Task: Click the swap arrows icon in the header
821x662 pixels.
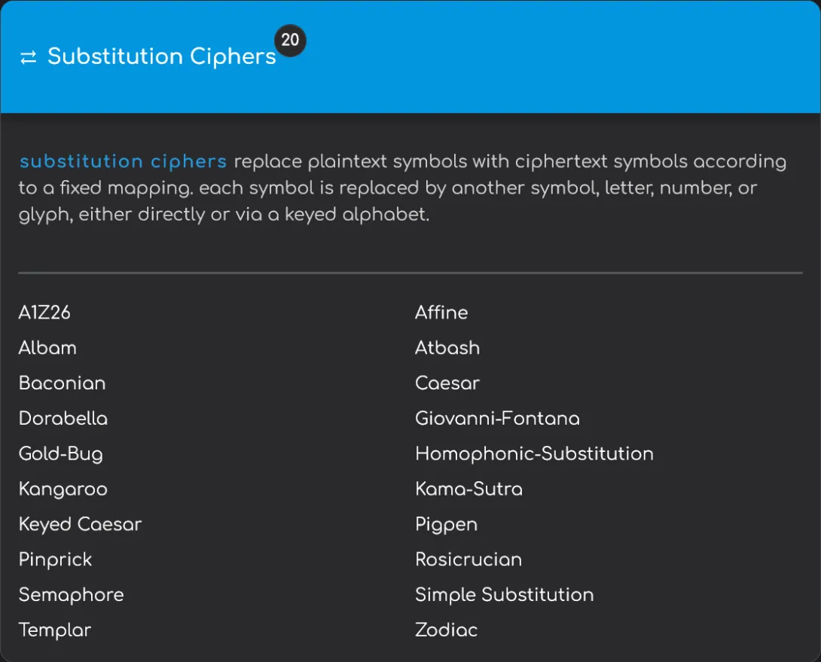Action: (x=29, y=56)
